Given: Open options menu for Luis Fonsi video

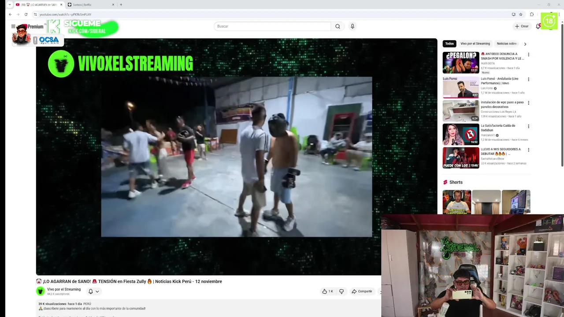Looking at the screenshot, I should (x=528, y=79).
